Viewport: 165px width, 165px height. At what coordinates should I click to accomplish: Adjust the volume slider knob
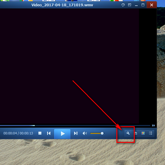pyautogui.click(x=102, y=133)
